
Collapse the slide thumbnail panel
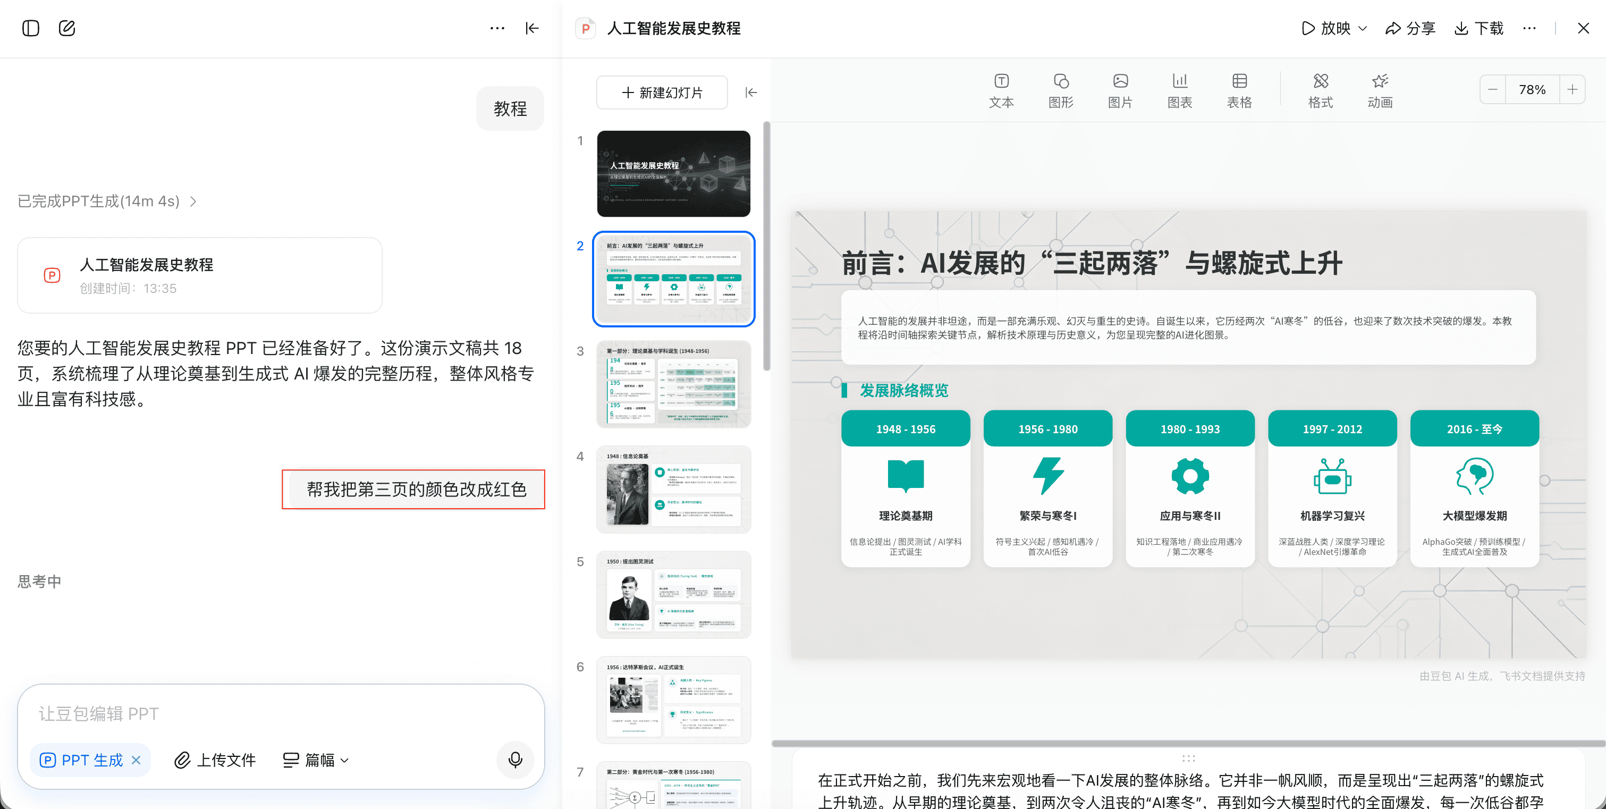(750, 92)
